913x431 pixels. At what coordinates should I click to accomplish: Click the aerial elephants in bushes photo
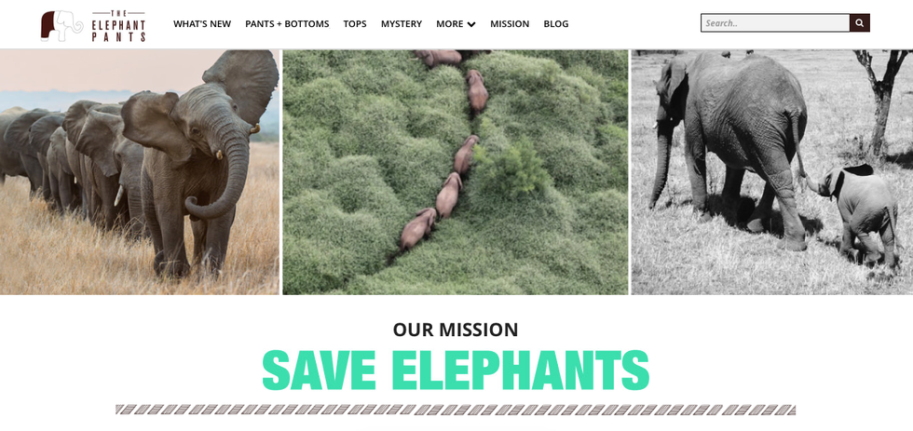pos(456,172)
